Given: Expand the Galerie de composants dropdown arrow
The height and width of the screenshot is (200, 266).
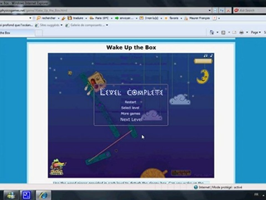Looking at the screenshot, I should (x=107, y=25).
